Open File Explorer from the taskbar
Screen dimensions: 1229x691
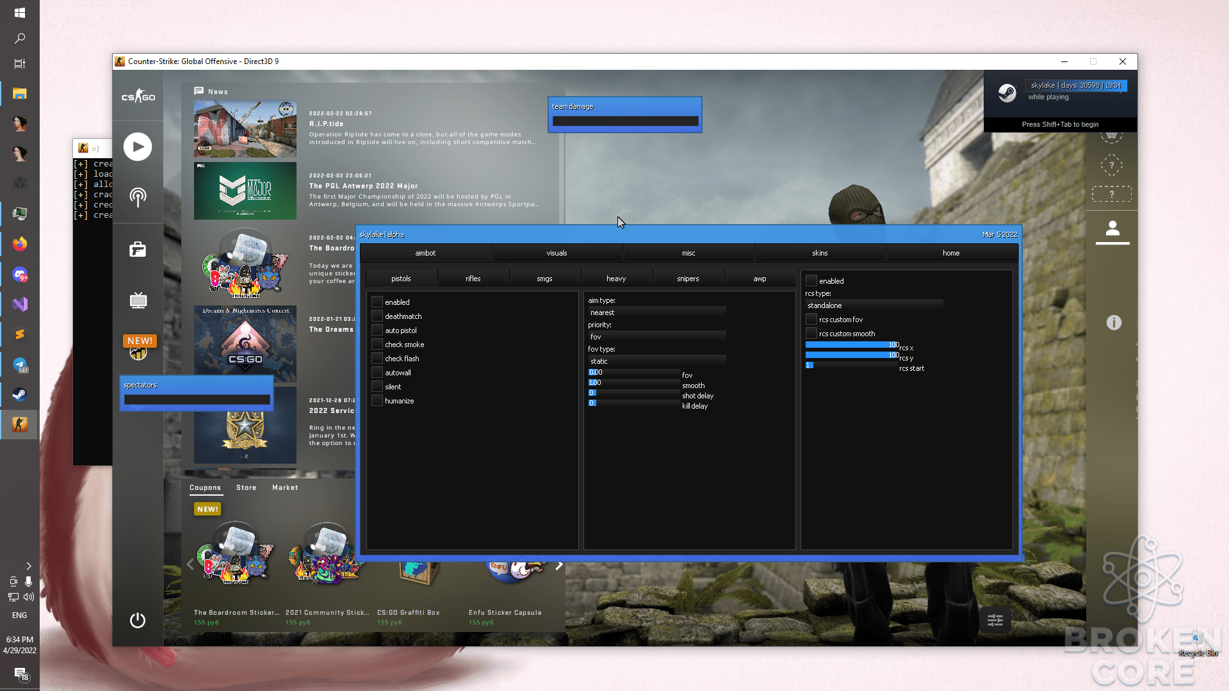point(19,93)
